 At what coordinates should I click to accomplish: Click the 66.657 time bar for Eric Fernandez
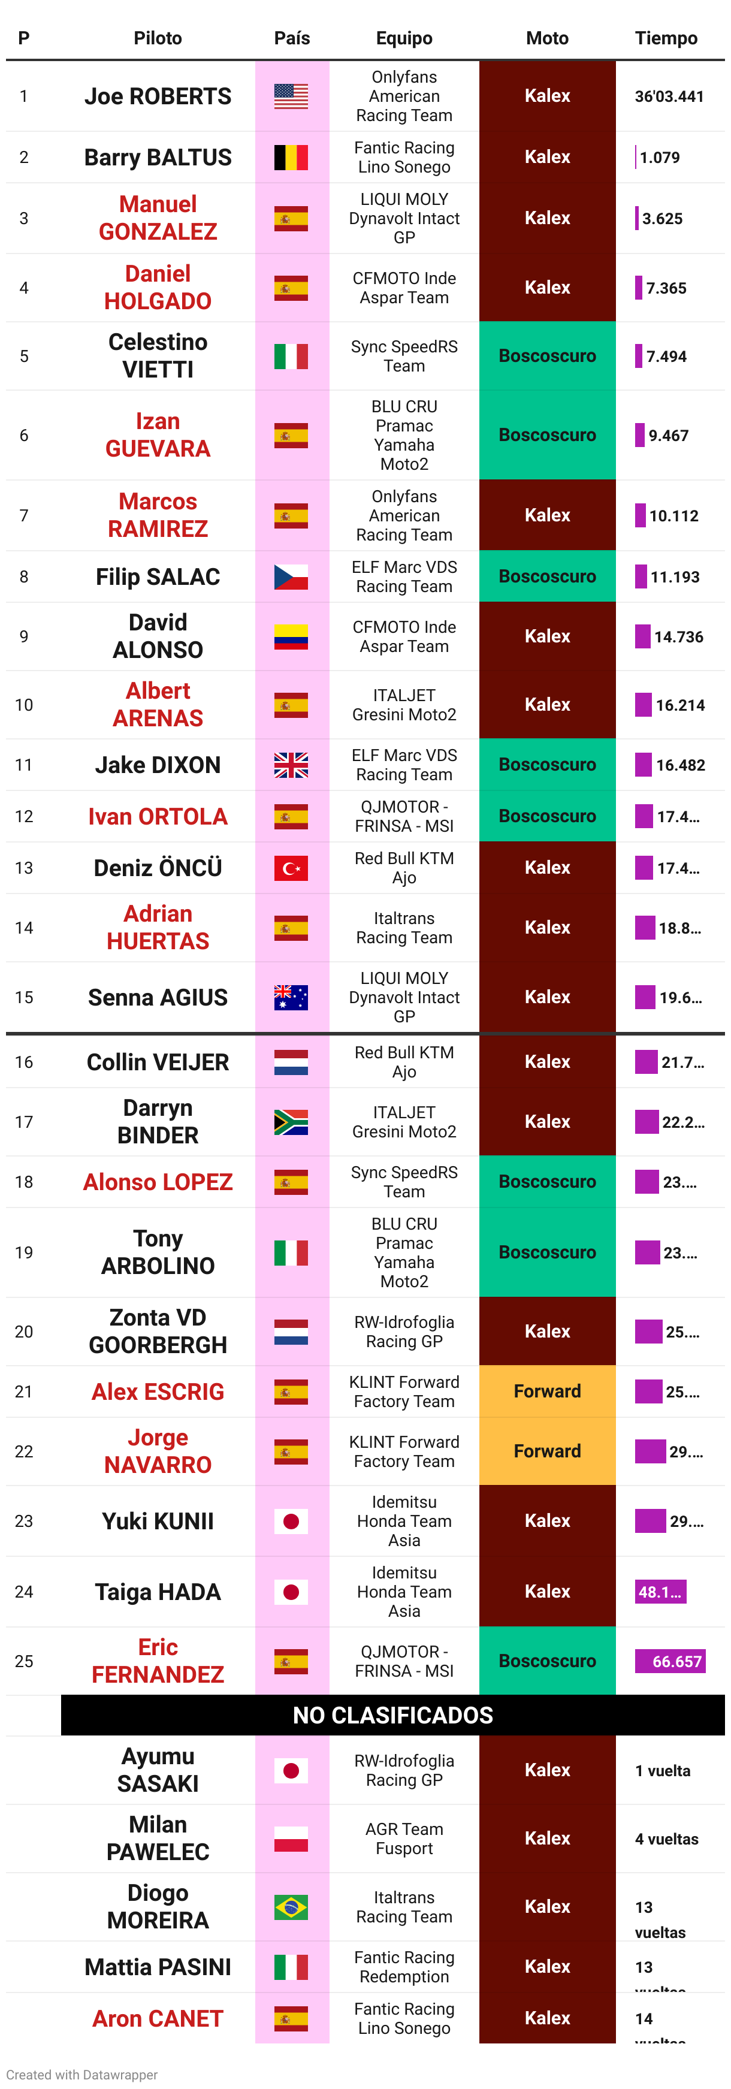click(670, 1661)
